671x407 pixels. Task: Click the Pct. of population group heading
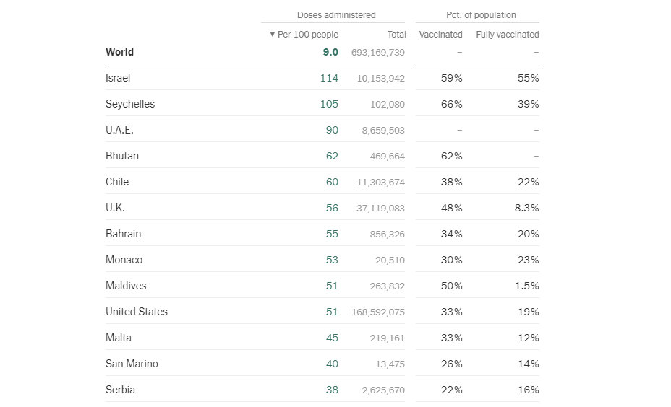tap(481, 15)
